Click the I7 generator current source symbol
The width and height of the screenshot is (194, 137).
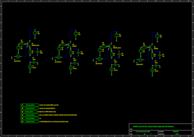[140, 60]
